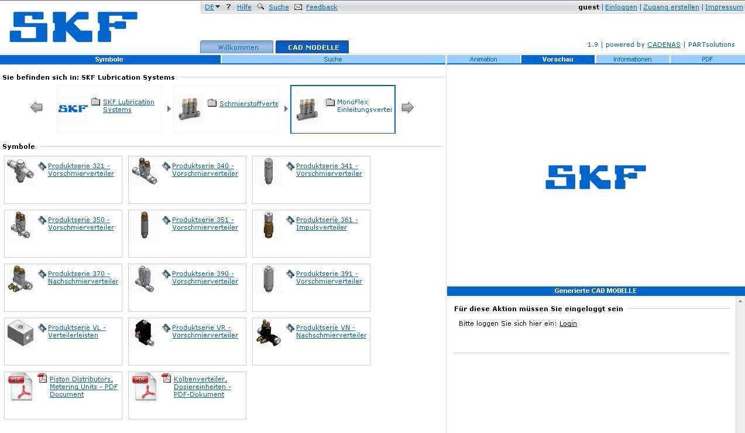The height and width of the screenshot is (433, 745).
Task: Click the Produktserie 341 product thumbnail
Action: tap(269, 171)
